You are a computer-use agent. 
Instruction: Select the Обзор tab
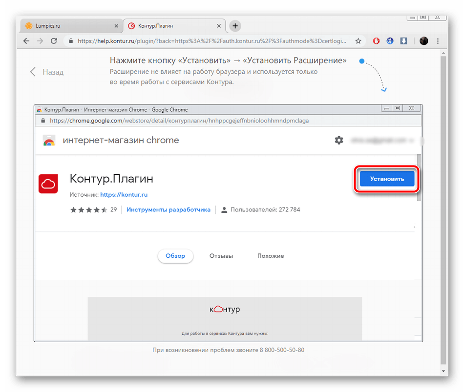[175, 256]
